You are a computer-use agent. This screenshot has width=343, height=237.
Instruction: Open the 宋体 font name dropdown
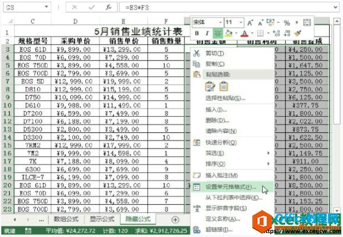click(x=220, y=22)
